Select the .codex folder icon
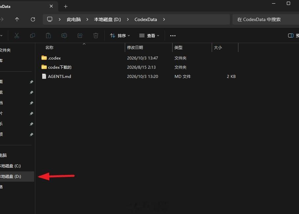Image resolution: width=299 pixels, height=214 pixels. pyautogui.click(x=44, y=58)
